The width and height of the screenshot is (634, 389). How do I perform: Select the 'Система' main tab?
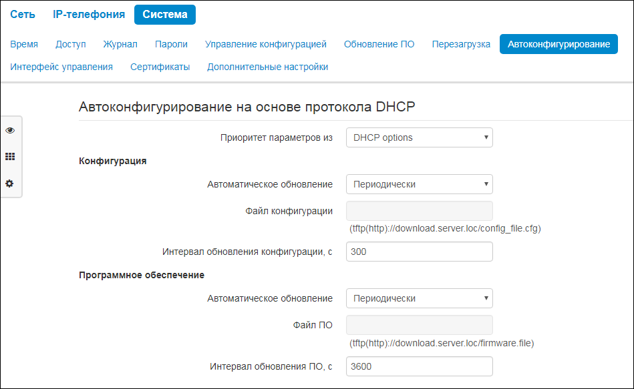coord(165,14)
